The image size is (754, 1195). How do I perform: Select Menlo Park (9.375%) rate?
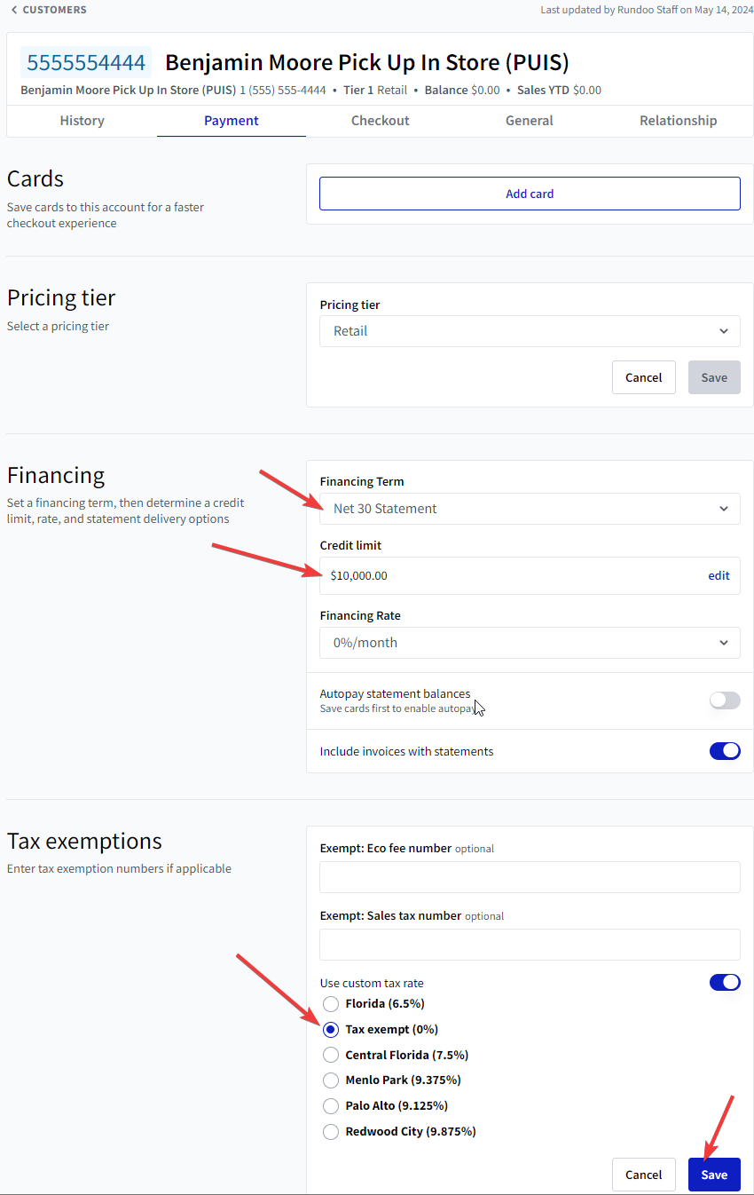pyautogui.click(x=331, y=1080)
